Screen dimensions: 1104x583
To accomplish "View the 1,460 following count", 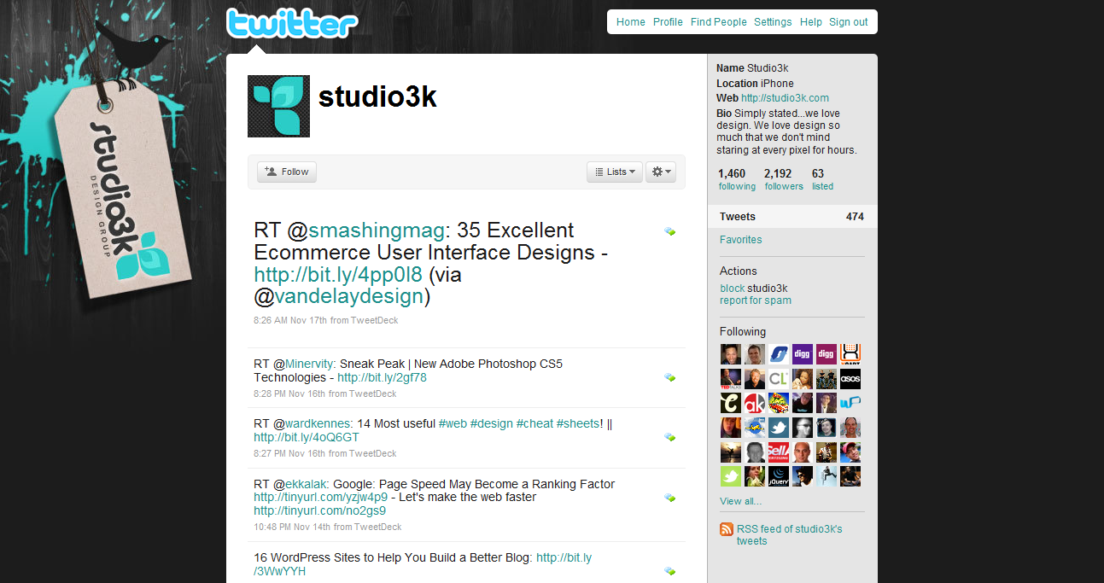I will (737, 179).
